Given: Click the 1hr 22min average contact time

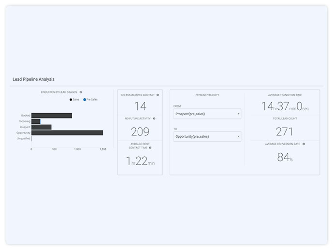Looking at the screenshot, I should tap(140, 161).
